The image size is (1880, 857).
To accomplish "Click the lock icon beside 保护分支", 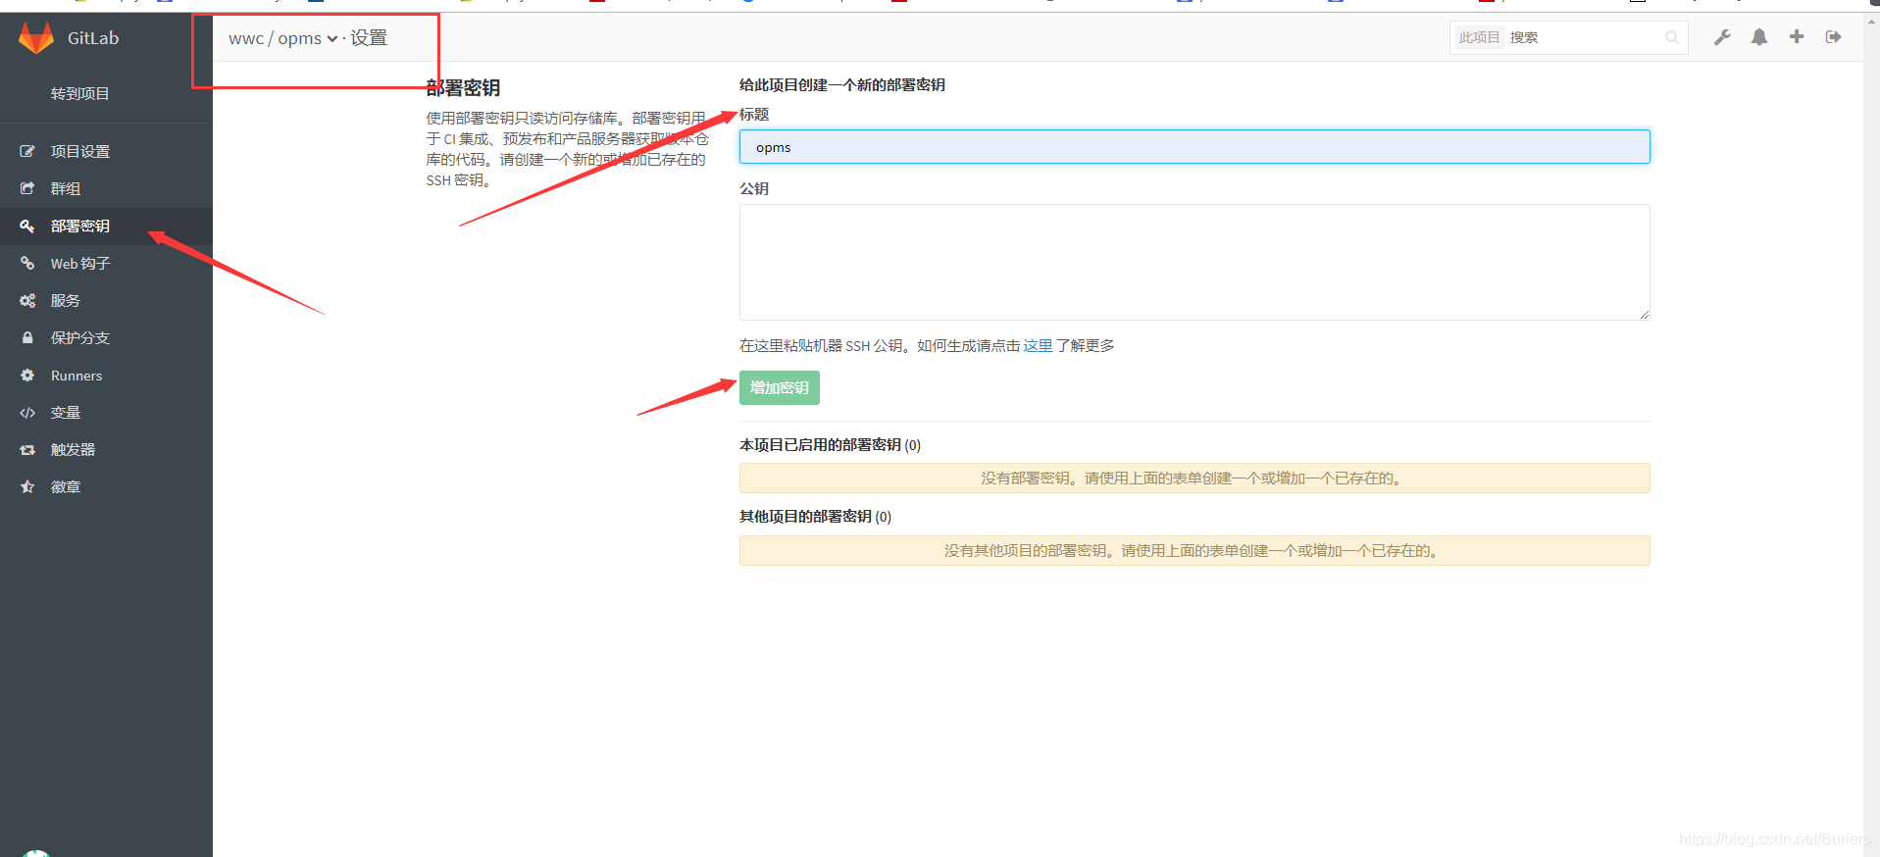I will coord(27,337).
